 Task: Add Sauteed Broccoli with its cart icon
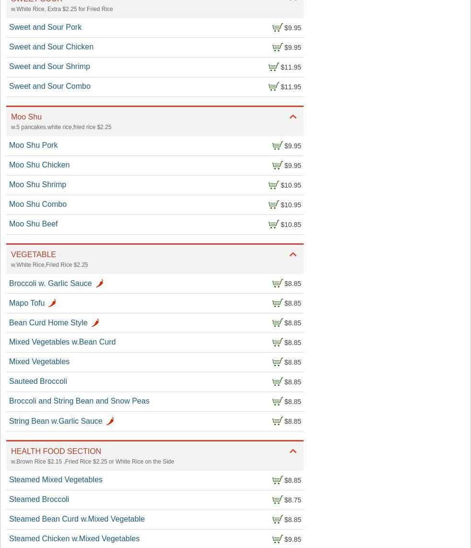point(277,382)
